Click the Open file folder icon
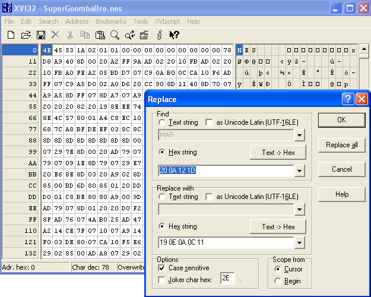 (26, 35)
